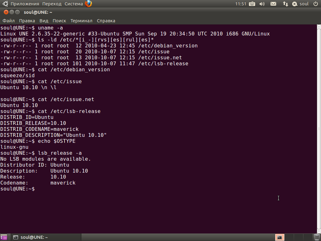The image size is (321, 241).
Task: Launch Firefox from the top panel
Action: [x=88, y=4]
